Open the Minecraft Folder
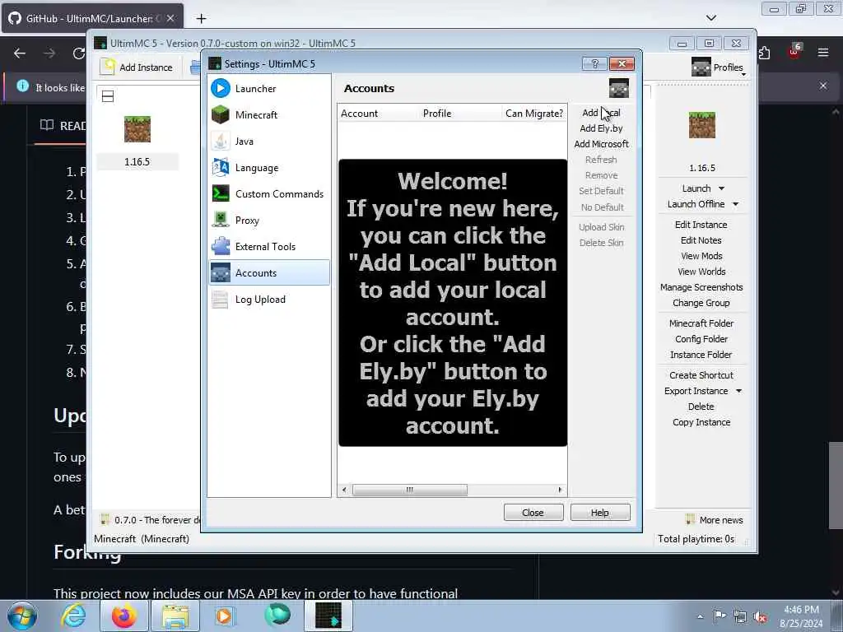 pyautogui.click(x=701, y=323)
